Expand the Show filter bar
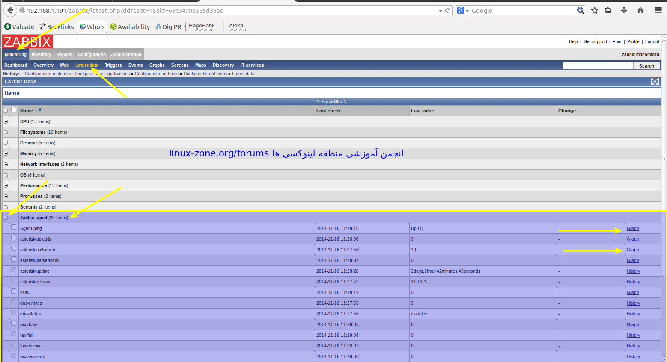667x362 pixels. 332,102
